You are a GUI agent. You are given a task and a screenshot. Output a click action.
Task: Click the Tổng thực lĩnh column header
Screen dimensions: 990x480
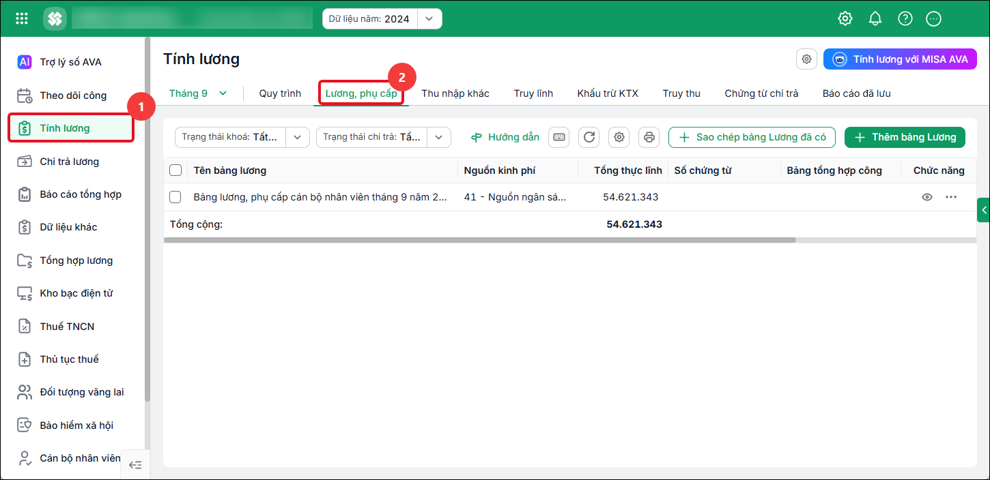[x=627, y=170]
